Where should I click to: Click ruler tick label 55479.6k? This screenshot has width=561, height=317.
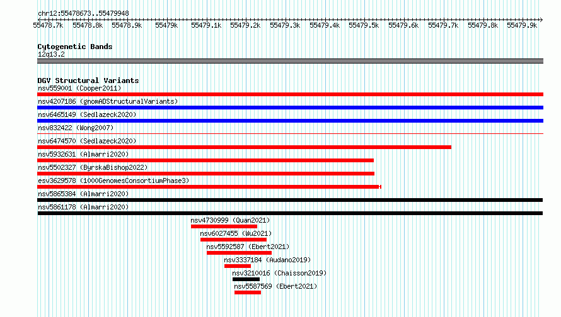point(403,25)
